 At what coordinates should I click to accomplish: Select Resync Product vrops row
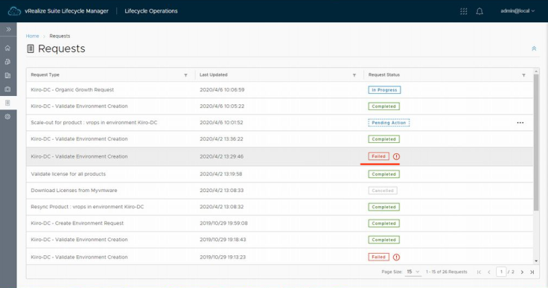tap(280, 207)
